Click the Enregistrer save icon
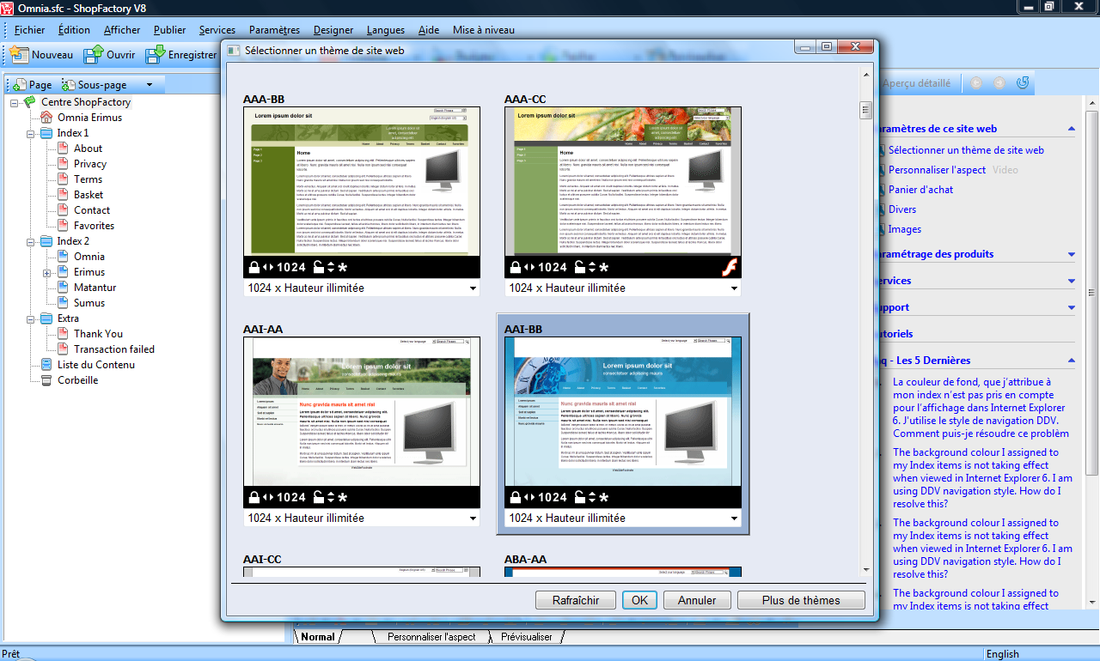Image resolution: width=1100 pixels, height=661 pixels. 155,54
